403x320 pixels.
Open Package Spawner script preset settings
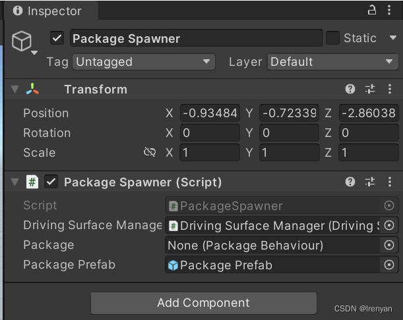click(x=369, y=182)
